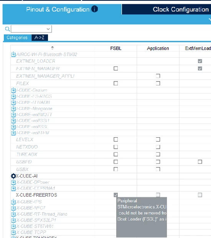Image resolution: width=211 pixels, height=238 pixels.
Task: Check USBX FSBL checkbox
Action: (116, 169)
